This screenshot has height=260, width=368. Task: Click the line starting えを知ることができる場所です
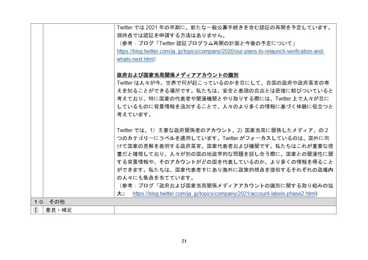pos(224,91)
